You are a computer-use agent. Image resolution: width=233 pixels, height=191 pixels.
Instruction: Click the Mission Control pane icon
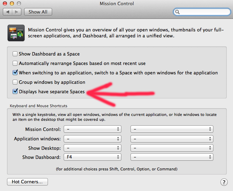16,33
